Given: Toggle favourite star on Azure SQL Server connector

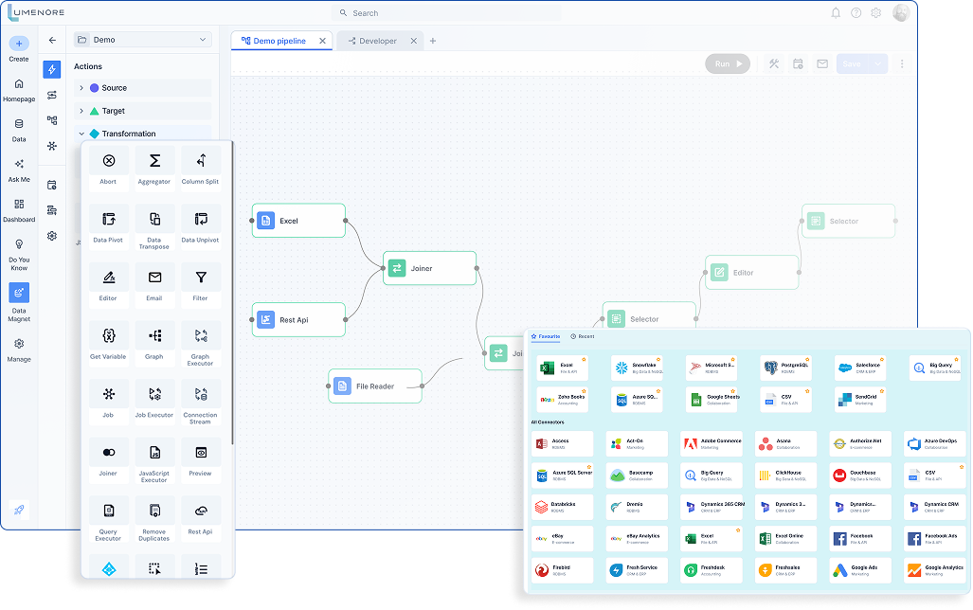Looking at the screenshot, I should tap(589, 467).
